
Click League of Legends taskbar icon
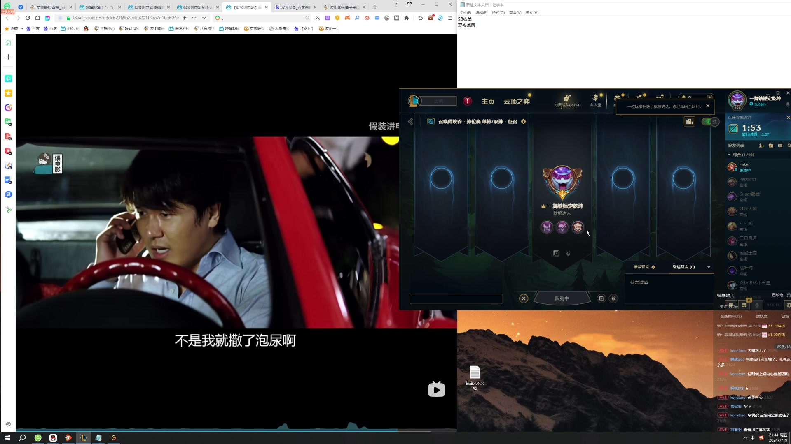click(x=83, y=438)
